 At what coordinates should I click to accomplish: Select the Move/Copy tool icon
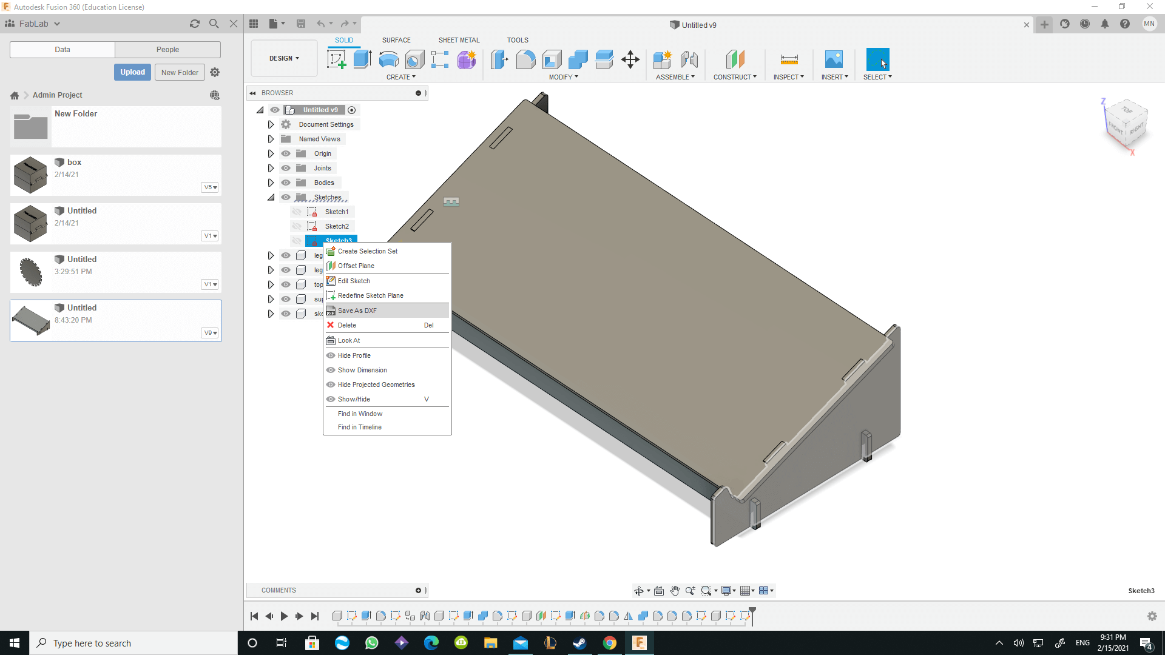[x=630, y=59]
